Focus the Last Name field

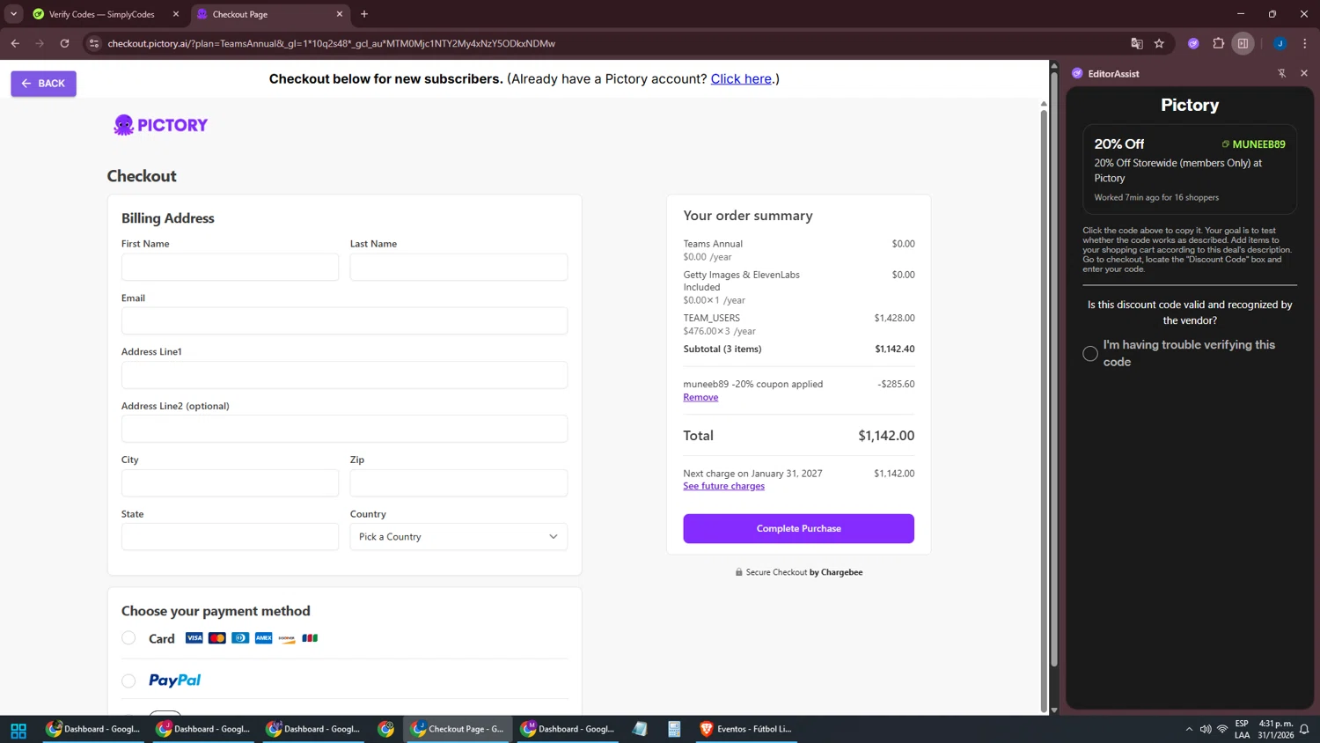[458, 267]
